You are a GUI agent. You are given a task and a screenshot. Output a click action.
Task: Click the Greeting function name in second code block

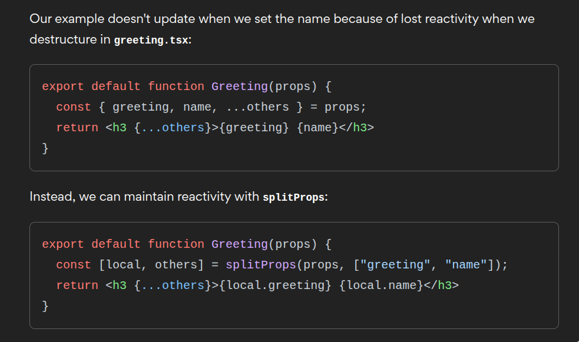(x=239, y=244)
